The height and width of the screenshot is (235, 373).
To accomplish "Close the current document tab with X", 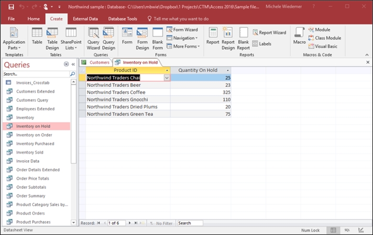I will (x=368, y=62).
